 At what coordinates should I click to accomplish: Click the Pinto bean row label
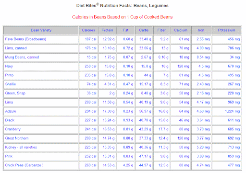pyautogui.click(x=9, y=75)
